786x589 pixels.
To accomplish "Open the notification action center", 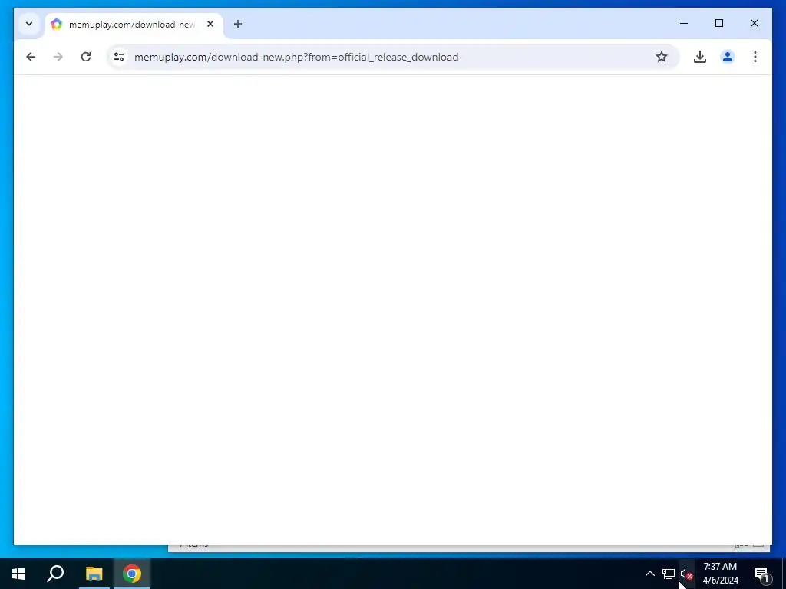I will pyautogui.click(x=762, y=574).
